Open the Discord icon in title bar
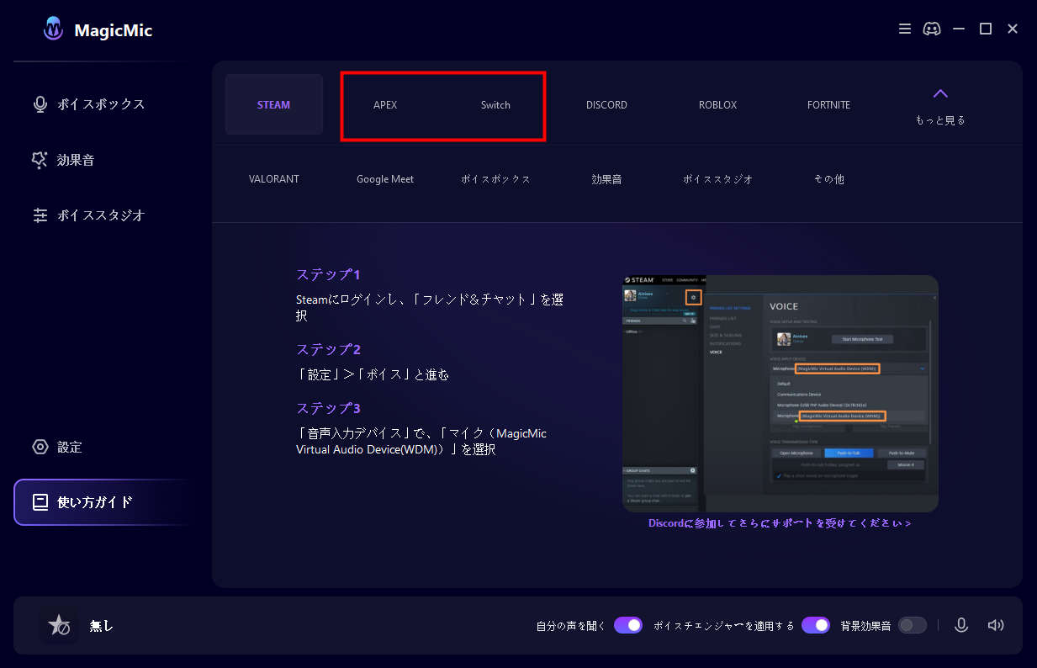 click(932, 29)
